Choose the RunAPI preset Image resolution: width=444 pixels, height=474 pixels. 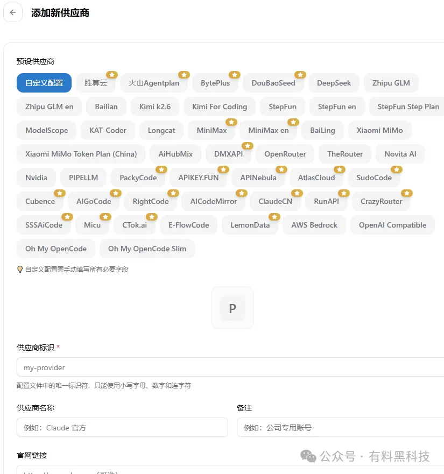tap(326, 201)
